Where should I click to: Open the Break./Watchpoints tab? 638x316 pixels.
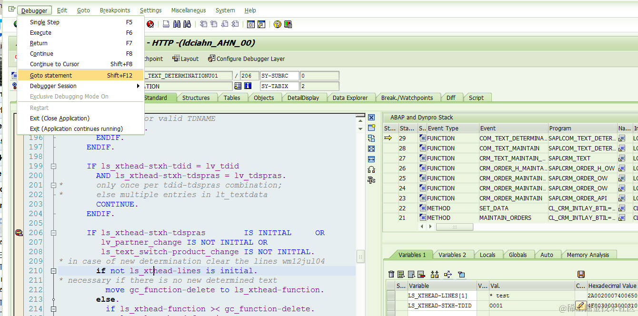coord(407,98)
